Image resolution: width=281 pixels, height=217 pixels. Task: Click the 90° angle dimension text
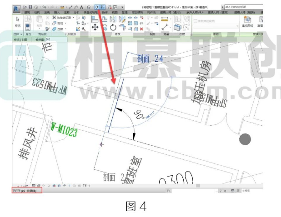point(139,114)
